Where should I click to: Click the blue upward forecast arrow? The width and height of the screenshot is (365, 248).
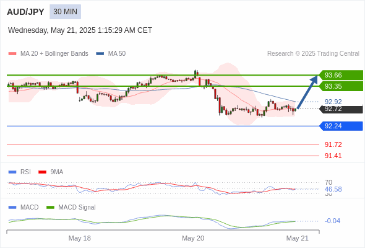coord(307,92)
